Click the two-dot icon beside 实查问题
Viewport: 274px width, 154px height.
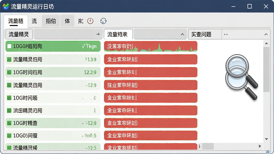click(226, 34)
